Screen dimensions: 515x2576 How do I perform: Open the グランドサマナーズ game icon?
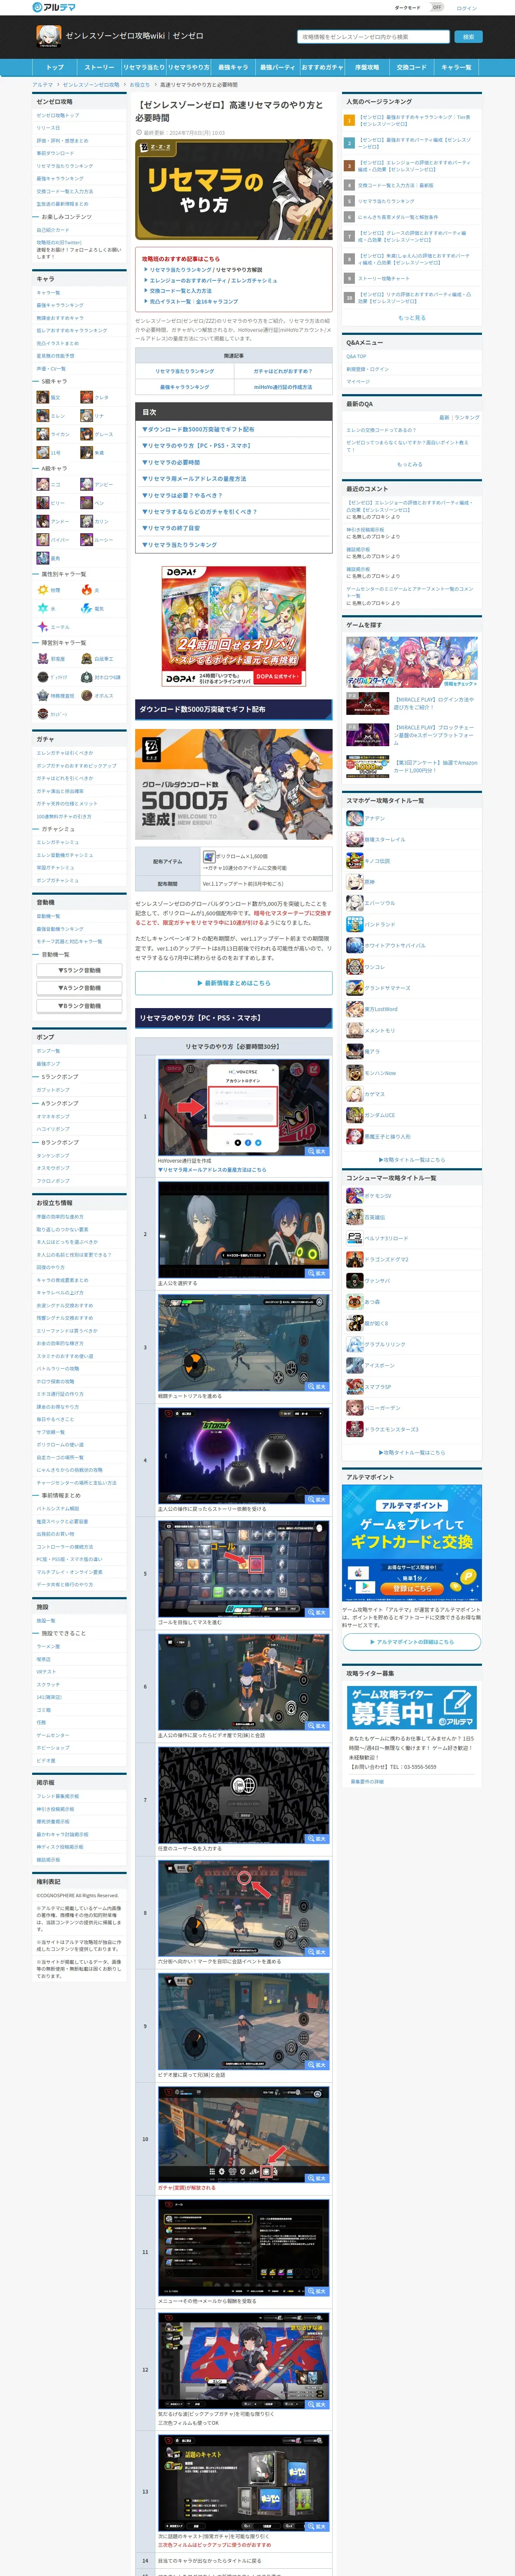(x=354, y=988)
